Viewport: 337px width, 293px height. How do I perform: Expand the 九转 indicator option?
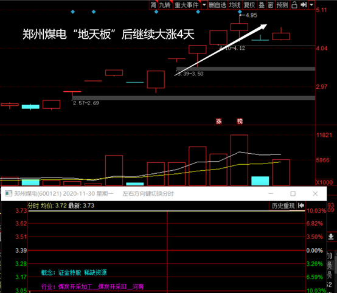165,5
